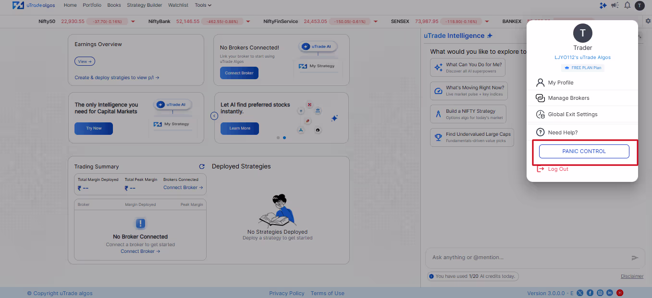Screen dimensions: 652x298
Task: Open uTrade X (Twitter) page
Action: point(580,293)
